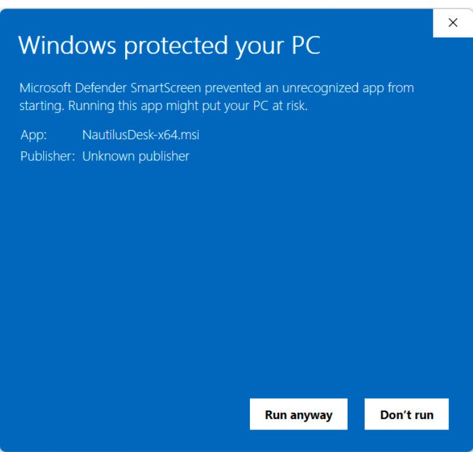The image size is (473, 452).
Task: Select the NautilusDesk-x64.msi app name
Action: click(x=141, y=135)
